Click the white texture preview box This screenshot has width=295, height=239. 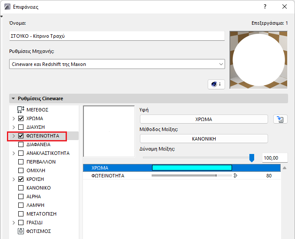tap(109, 131)
